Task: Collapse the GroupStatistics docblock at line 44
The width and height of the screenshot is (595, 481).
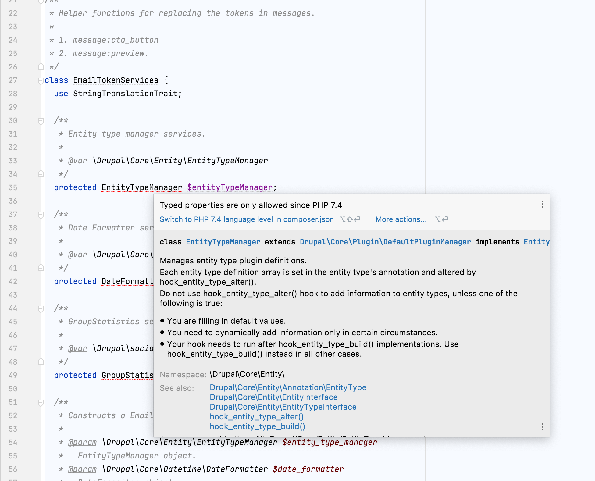Action: 40,308
